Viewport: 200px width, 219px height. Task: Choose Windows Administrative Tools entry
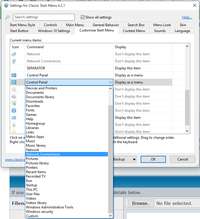point(49,207)
